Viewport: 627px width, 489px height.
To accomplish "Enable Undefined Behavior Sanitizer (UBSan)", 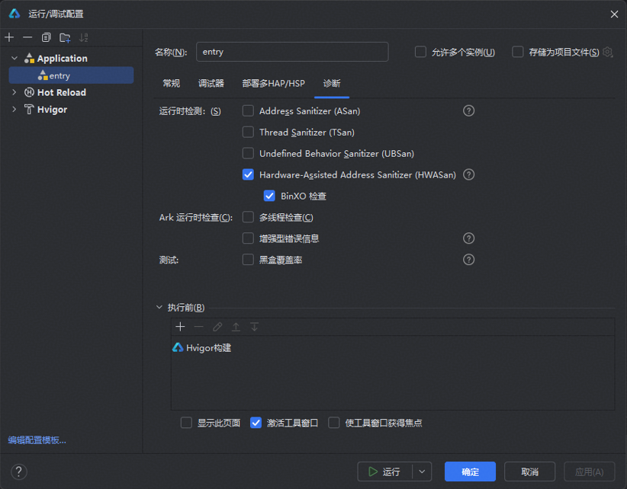I will 248,153.
